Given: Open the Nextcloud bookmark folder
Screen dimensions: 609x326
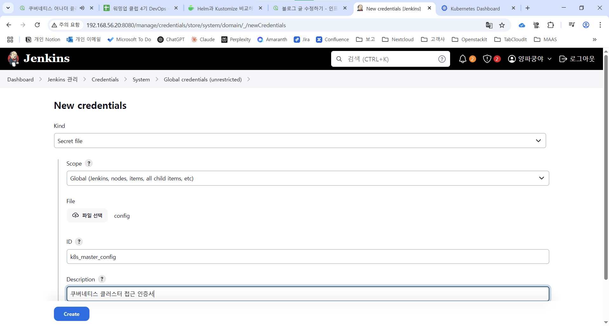Looking at the screenshot, I should pos(398,40).
